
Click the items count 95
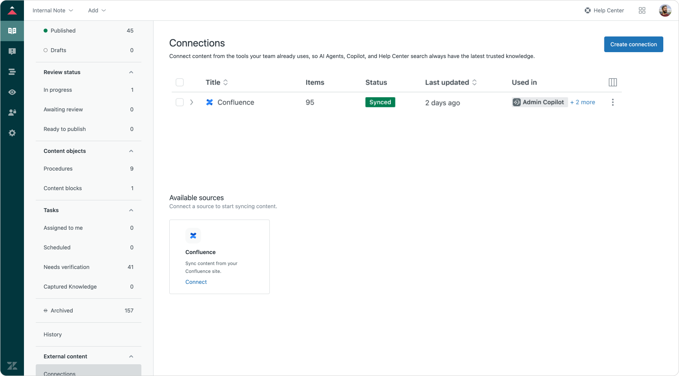click(310, 102)
